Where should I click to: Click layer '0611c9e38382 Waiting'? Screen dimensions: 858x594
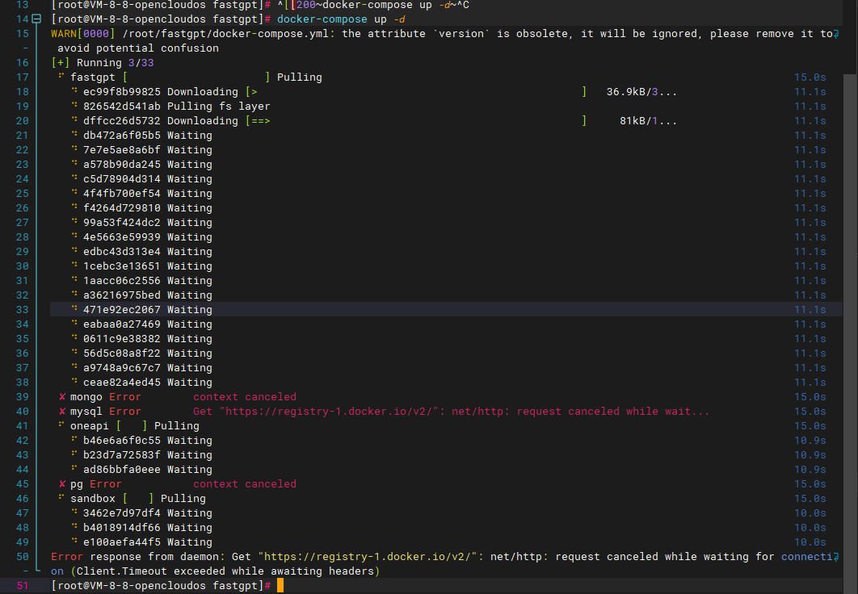click(x=147, y=338)
